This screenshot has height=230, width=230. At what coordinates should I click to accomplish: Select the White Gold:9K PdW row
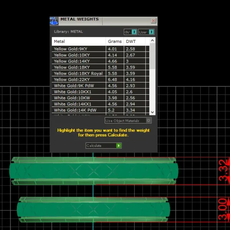click(x=100, y=85)
